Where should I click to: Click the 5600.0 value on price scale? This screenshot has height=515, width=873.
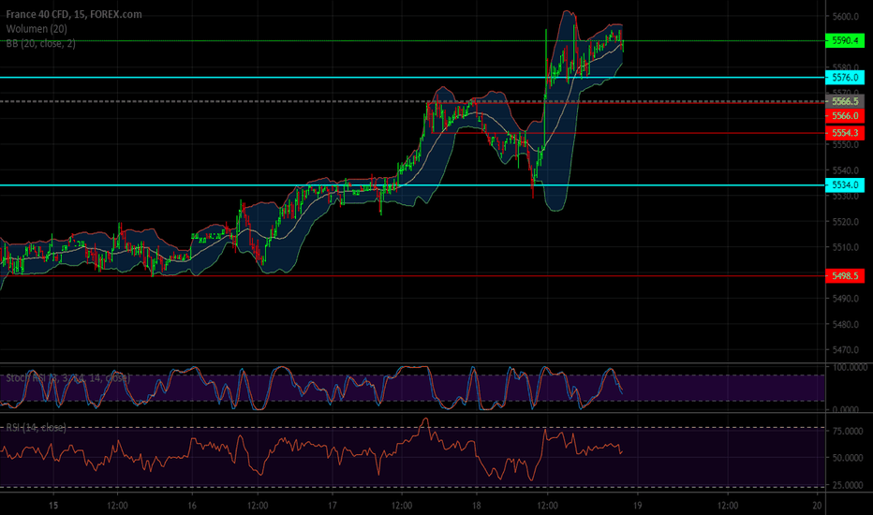[x=845, y=17]
